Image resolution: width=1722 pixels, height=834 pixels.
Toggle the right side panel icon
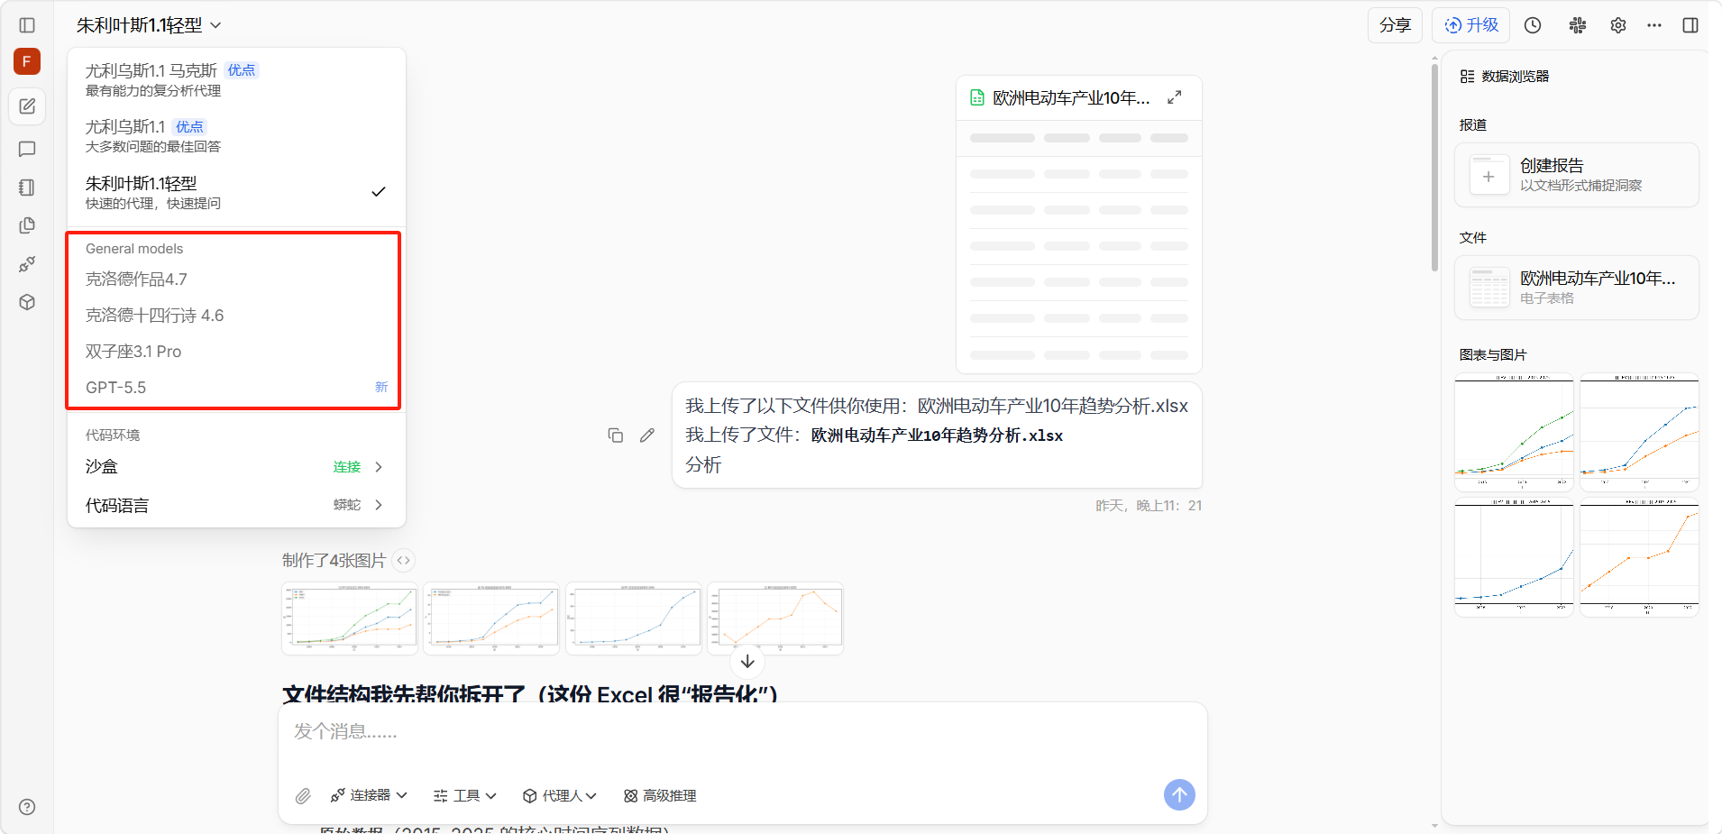point(1690,25)
